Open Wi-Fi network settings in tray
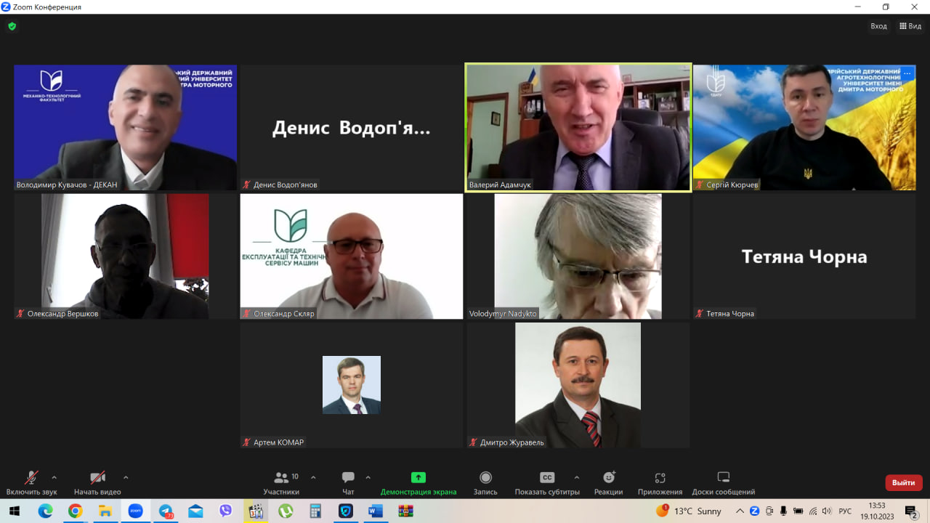Screen dimensions: 930x523 pyautogui.click(x=813, y=511)
